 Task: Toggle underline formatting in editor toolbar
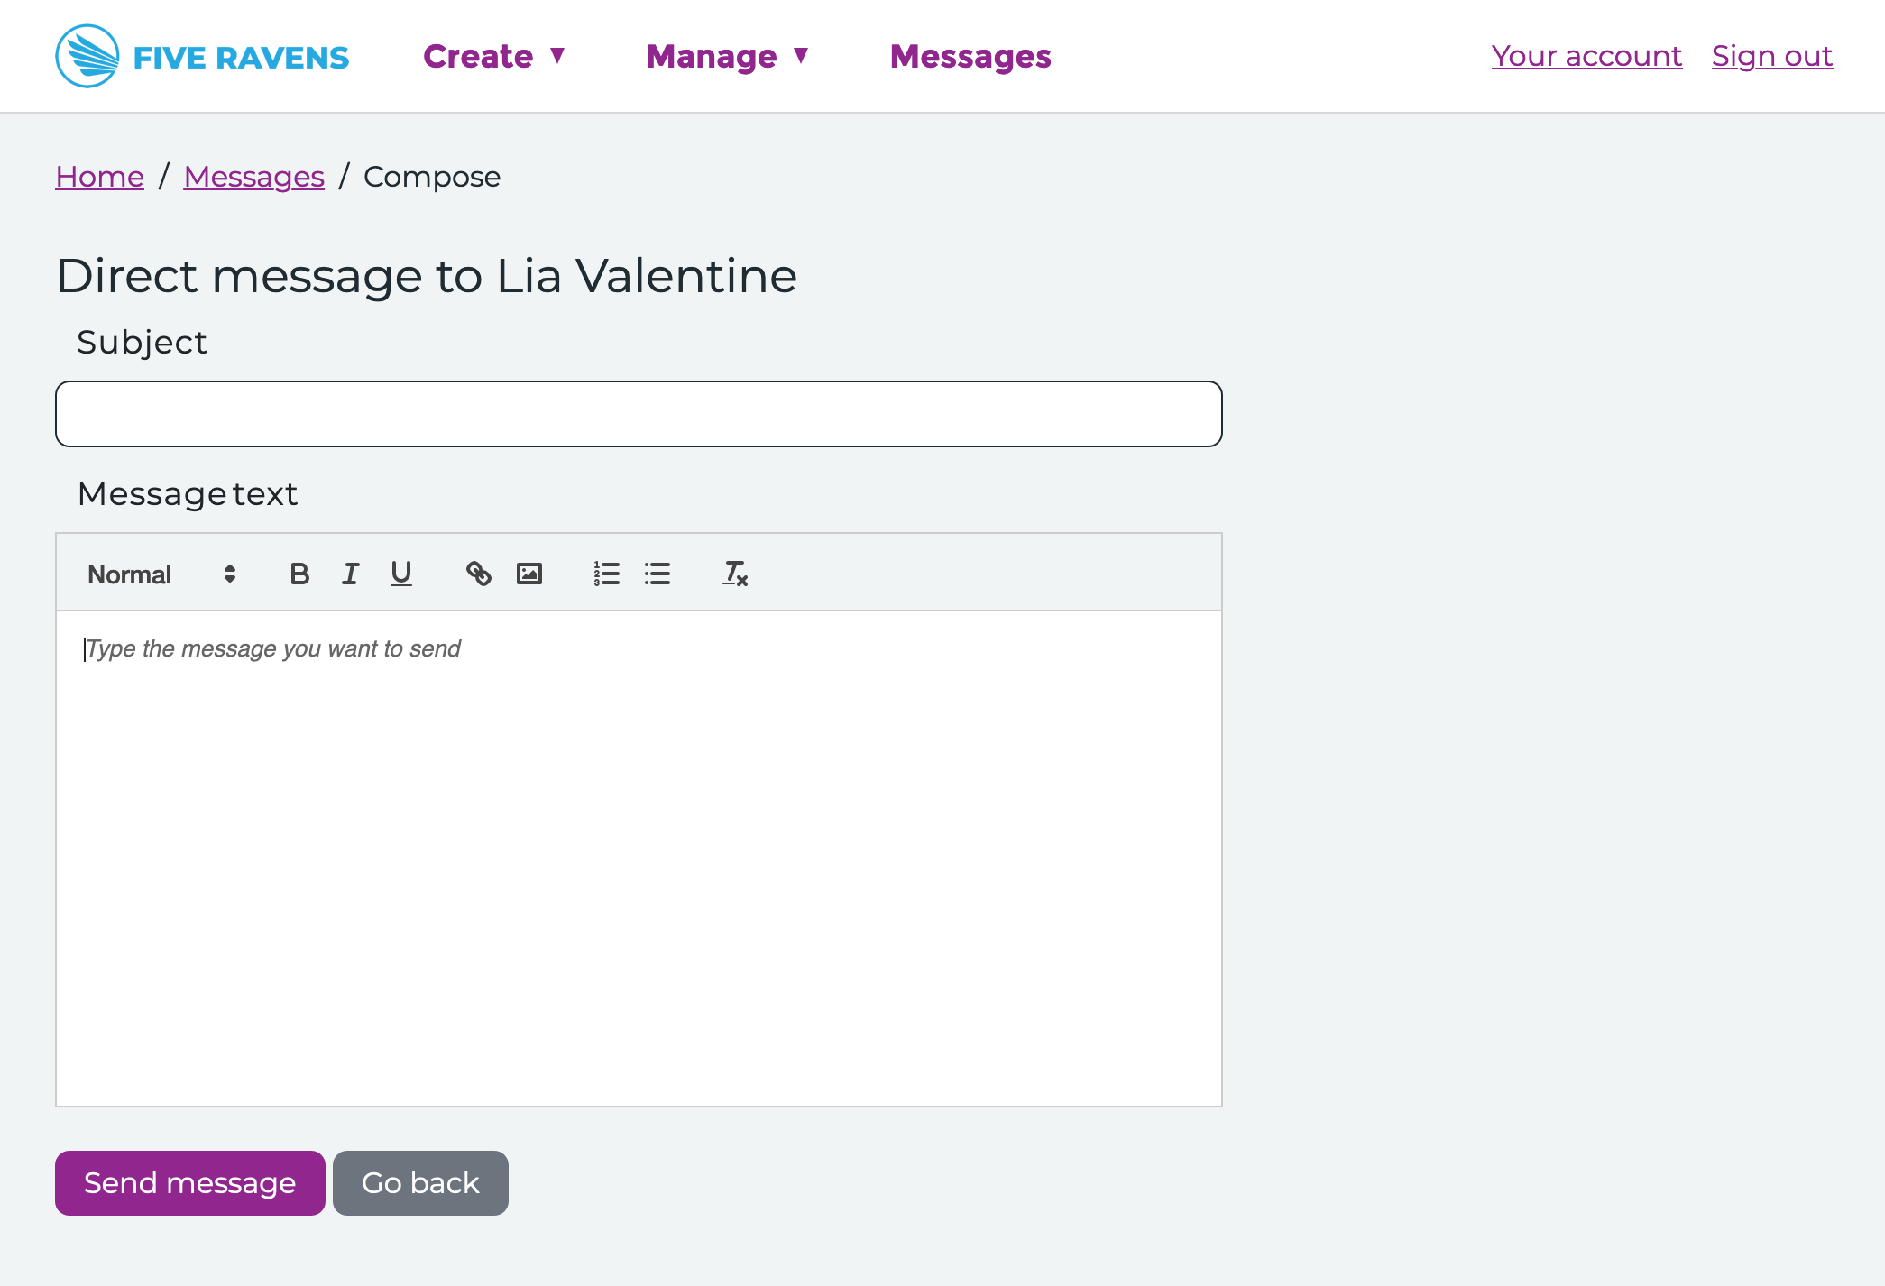400,574
